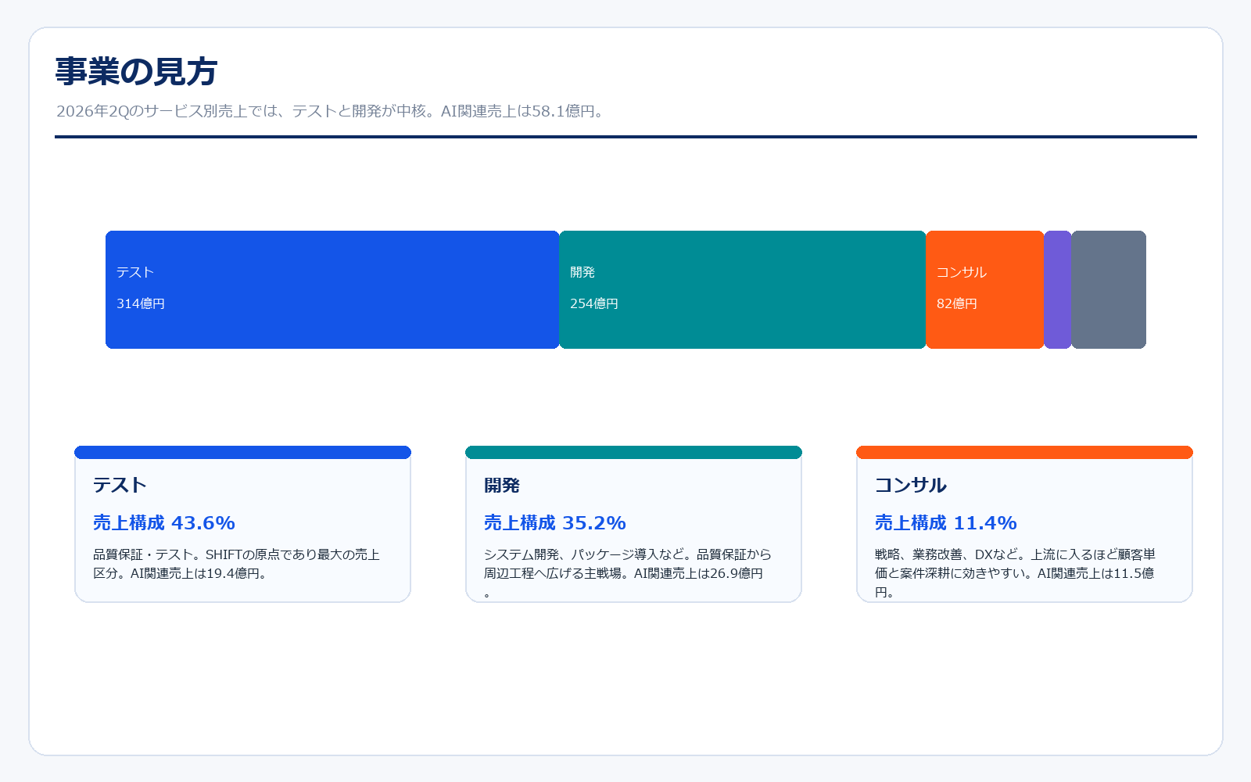Click 売上構成 11.4% in the コンサル card
This screenshot has width=1251, height=782.
tap(946, 522)
